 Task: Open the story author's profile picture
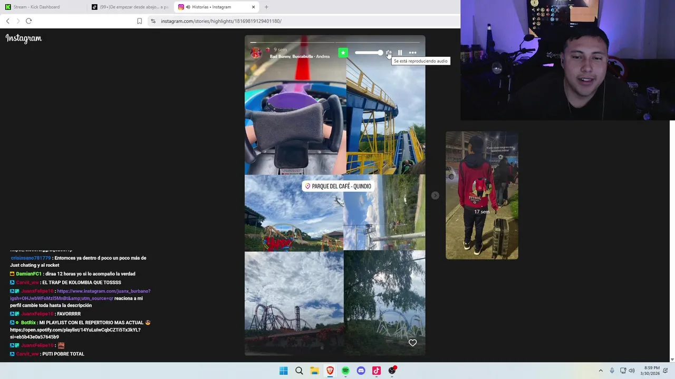click(256, 53)
